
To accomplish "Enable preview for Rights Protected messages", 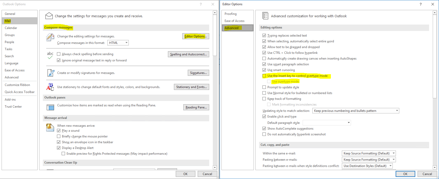I will (63, 154).
